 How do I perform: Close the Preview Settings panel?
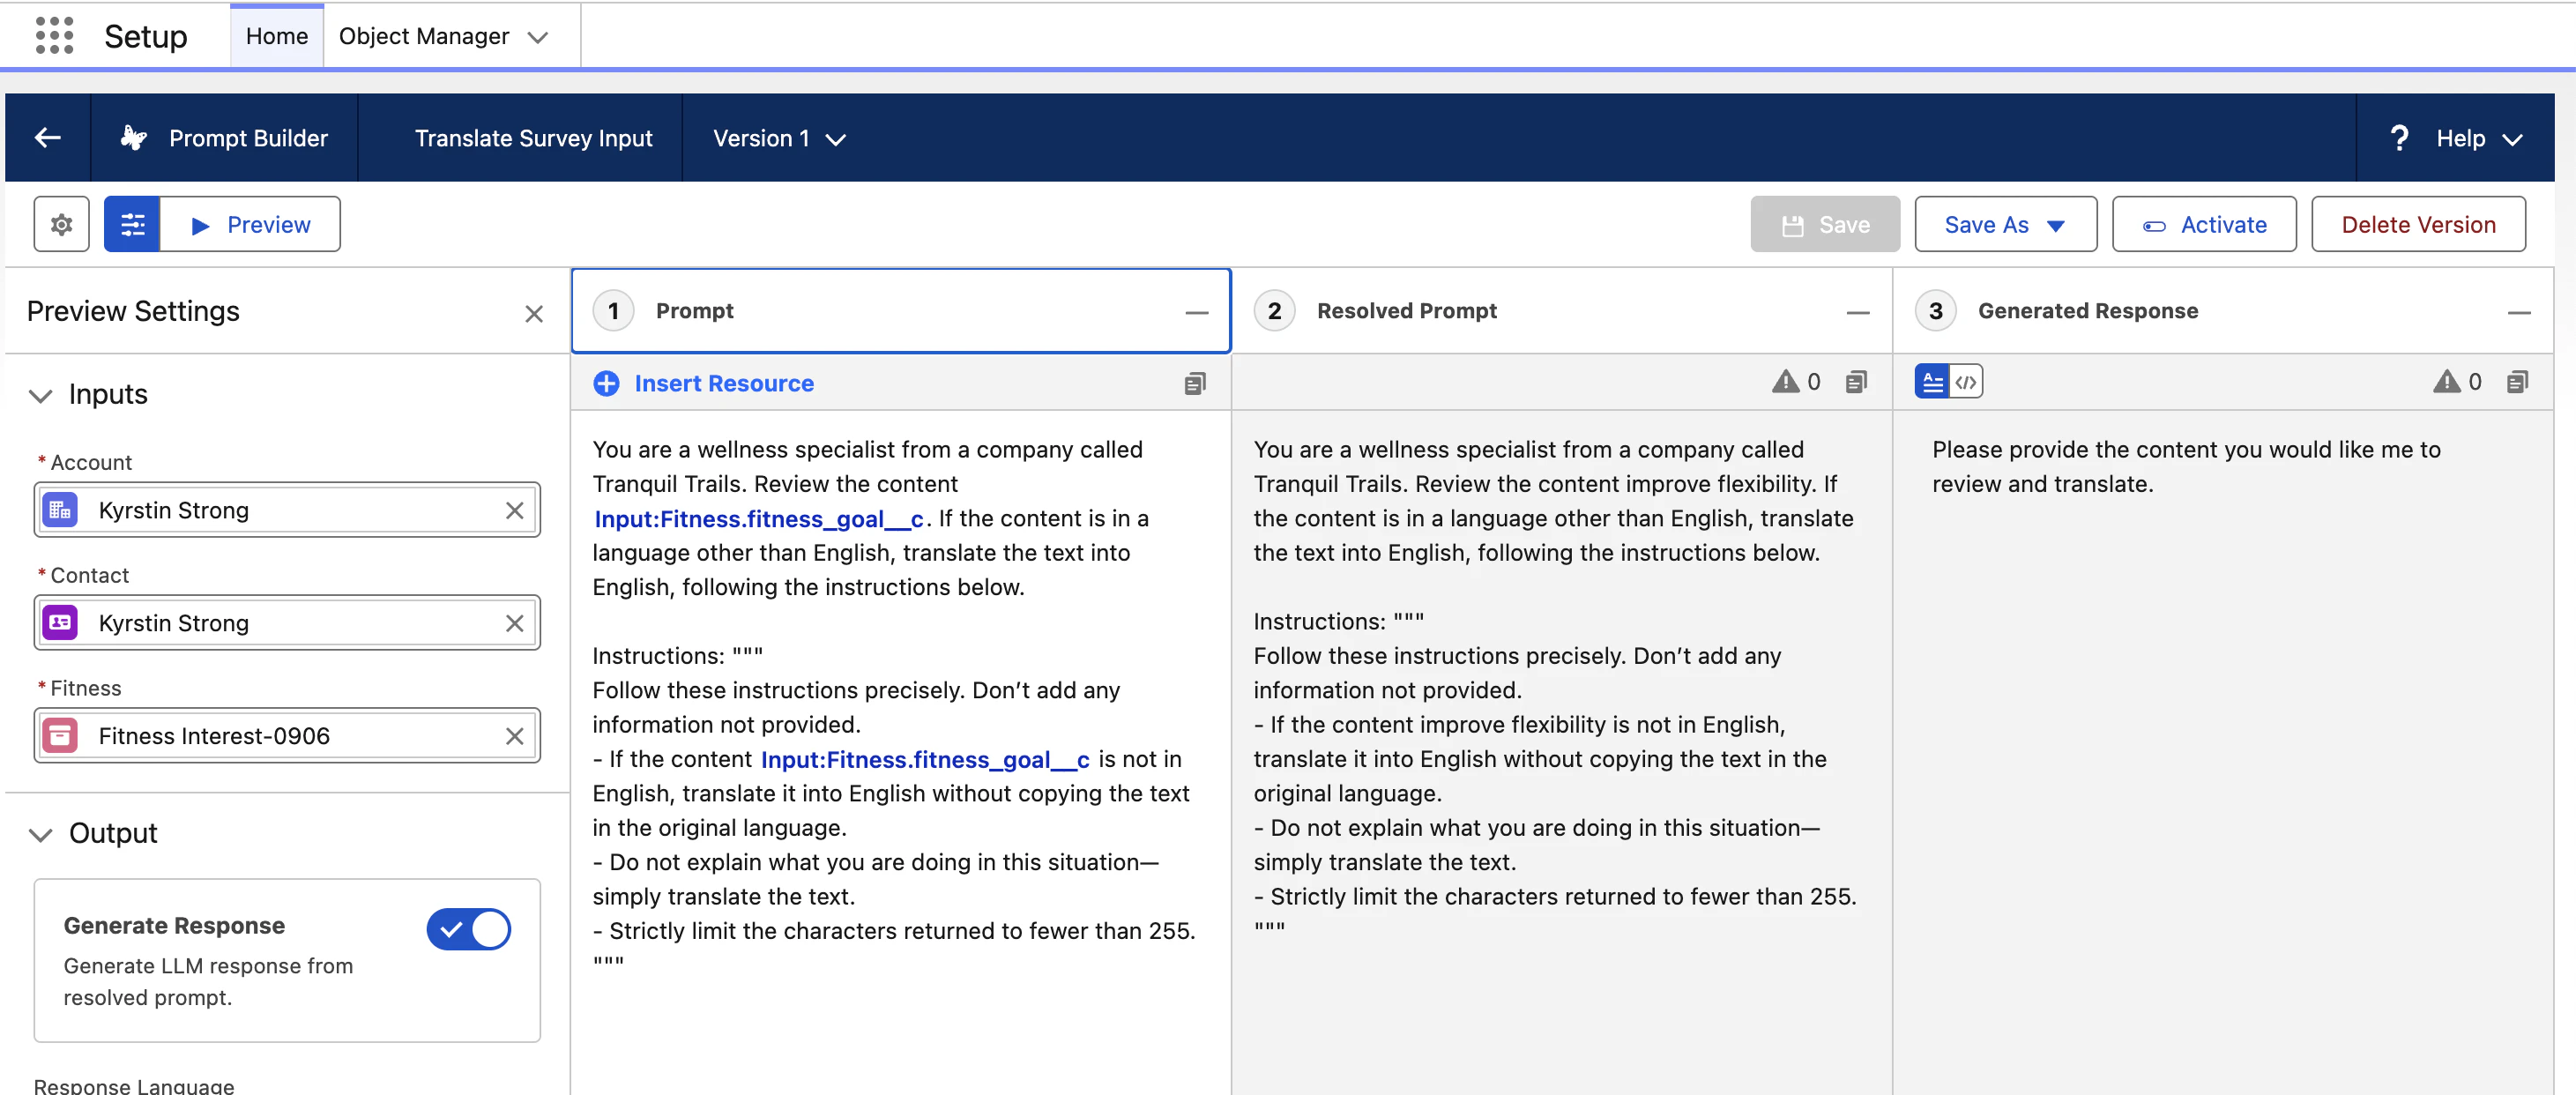(x=534, y=314)
